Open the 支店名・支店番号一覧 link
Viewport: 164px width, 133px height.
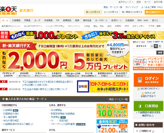155,42
